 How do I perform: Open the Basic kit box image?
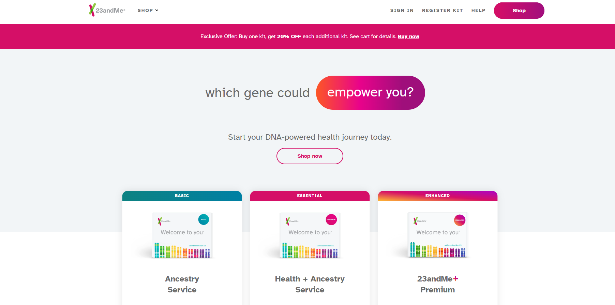182,235
